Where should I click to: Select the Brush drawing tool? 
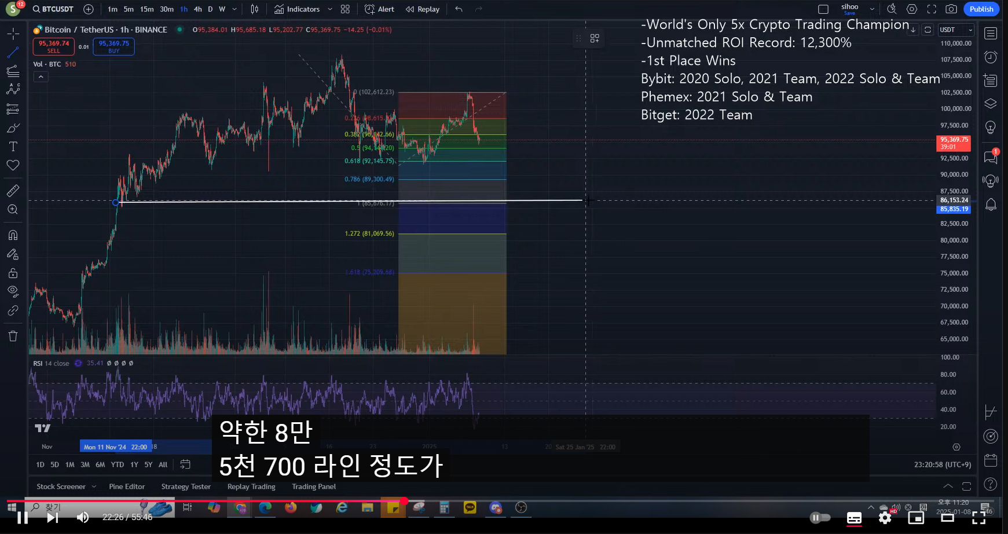pyautogui.click(x=13, y=128)
